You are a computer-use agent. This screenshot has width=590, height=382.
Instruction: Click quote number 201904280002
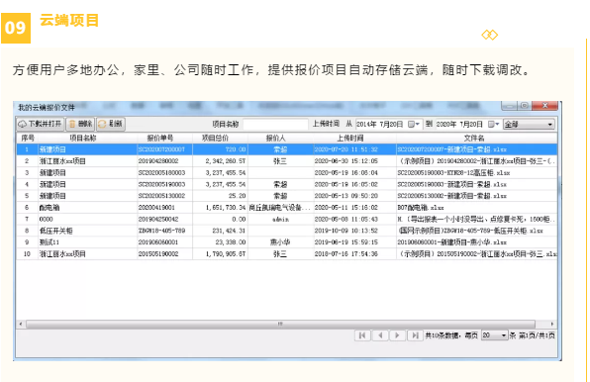pos(158,161)
